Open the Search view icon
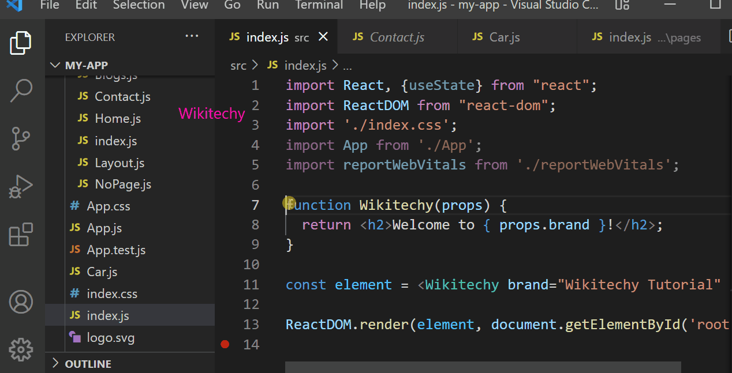 tap(21, 91)
